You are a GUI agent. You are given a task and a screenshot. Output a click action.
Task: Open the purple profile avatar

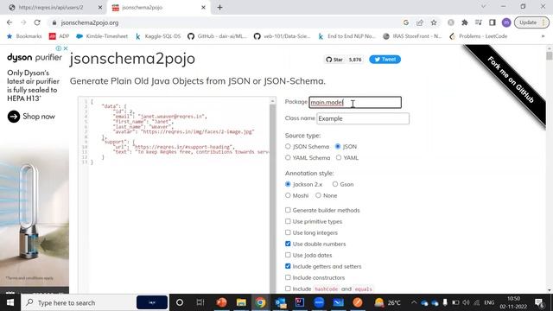[506, 22]
